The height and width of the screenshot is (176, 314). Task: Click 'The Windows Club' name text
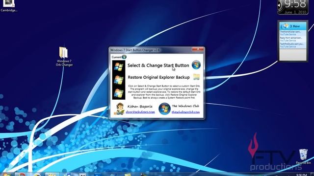coord(185,106)
